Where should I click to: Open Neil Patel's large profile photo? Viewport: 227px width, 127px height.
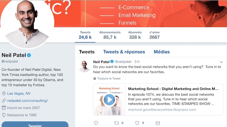(27, 24)
